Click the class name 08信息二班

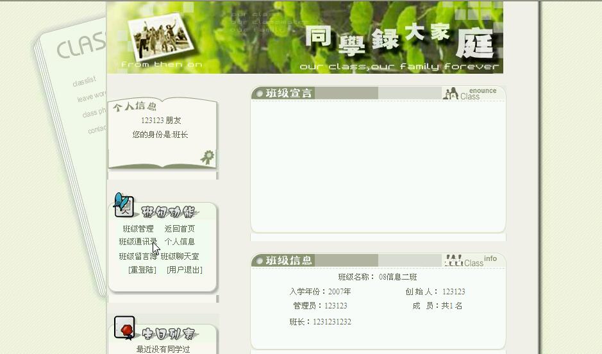397,277
